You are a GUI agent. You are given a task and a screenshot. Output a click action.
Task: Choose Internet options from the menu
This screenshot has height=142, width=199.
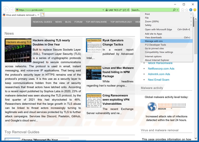click(x=153, y=57)
